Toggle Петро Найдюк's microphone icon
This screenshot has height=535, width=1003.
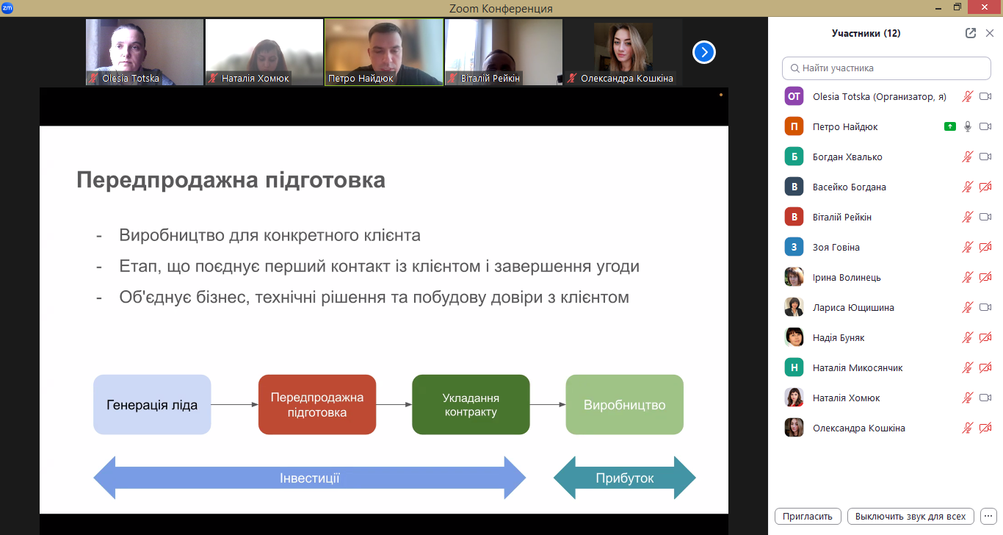(968, 126)
